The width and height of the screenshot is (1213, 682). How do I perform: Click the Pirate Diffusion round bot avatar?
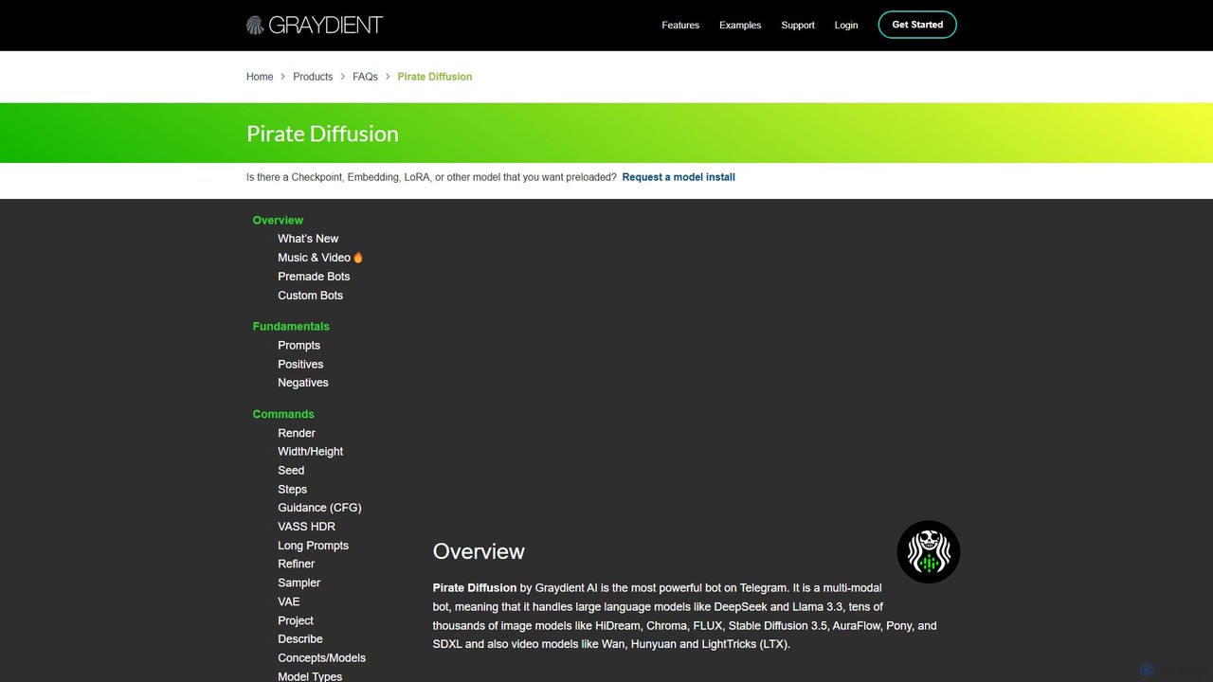click(929, 551)
